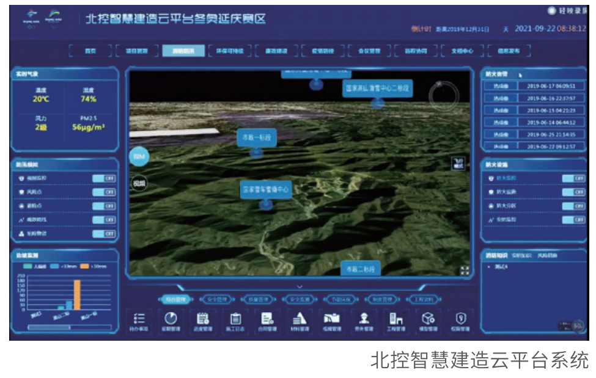Click the 风险措施 tab in lower-right panel
Viewport: 596px width, 378px height.
point(547,256)
